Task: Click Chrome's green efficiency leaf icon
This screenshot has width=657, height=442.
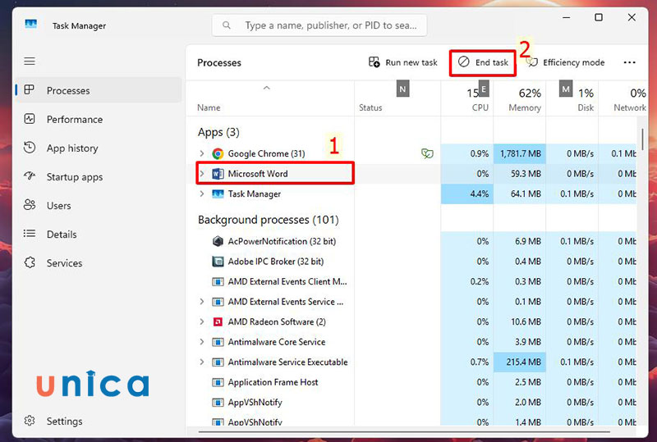Action: point(427,153)
